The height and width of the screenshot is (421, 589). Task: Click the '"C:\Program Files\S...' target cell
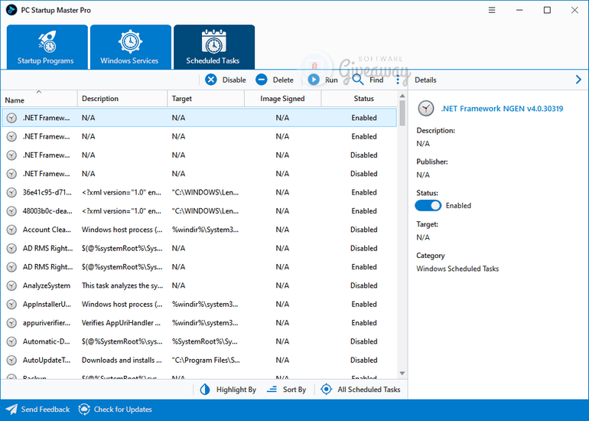206,360
